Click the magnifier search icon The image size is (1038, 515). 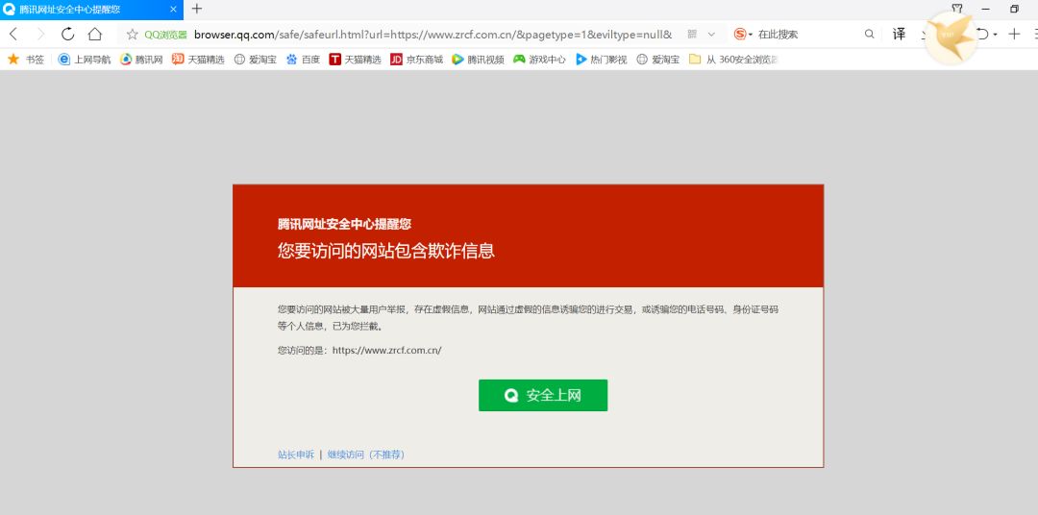[869, 34]
